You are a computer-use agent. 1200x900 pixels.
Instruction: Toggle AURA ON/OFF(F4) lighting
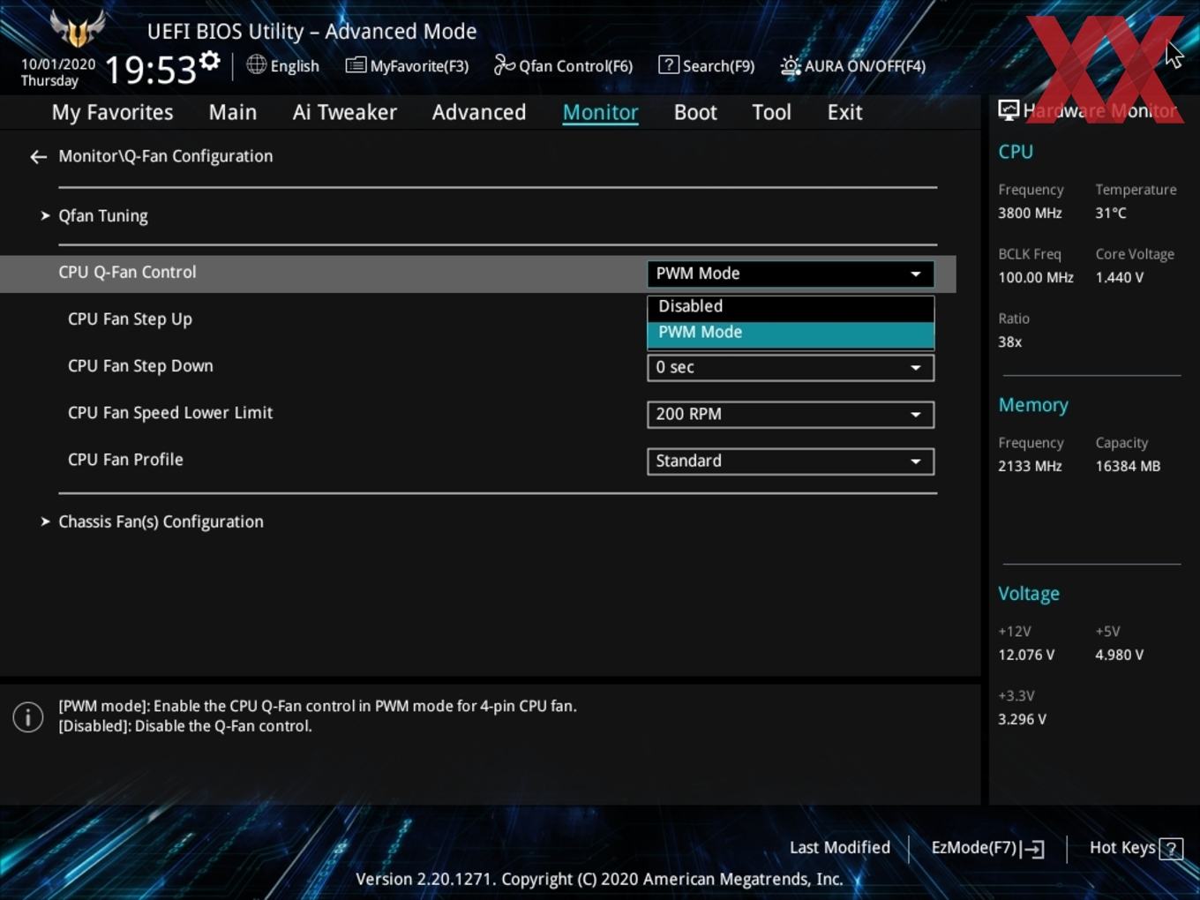click(853, 65)
